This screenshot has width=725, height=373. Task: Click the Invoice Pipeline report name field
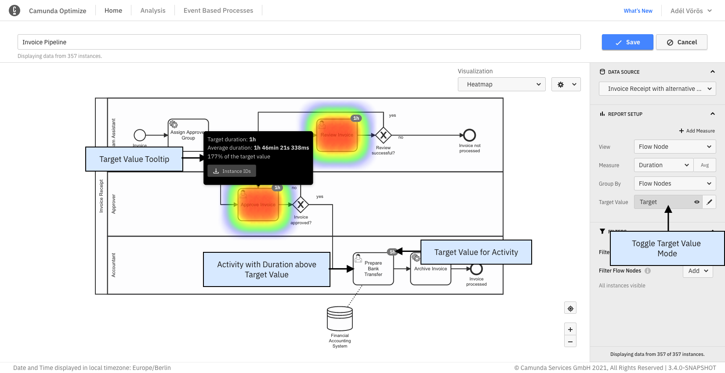(x=299, y=42)
